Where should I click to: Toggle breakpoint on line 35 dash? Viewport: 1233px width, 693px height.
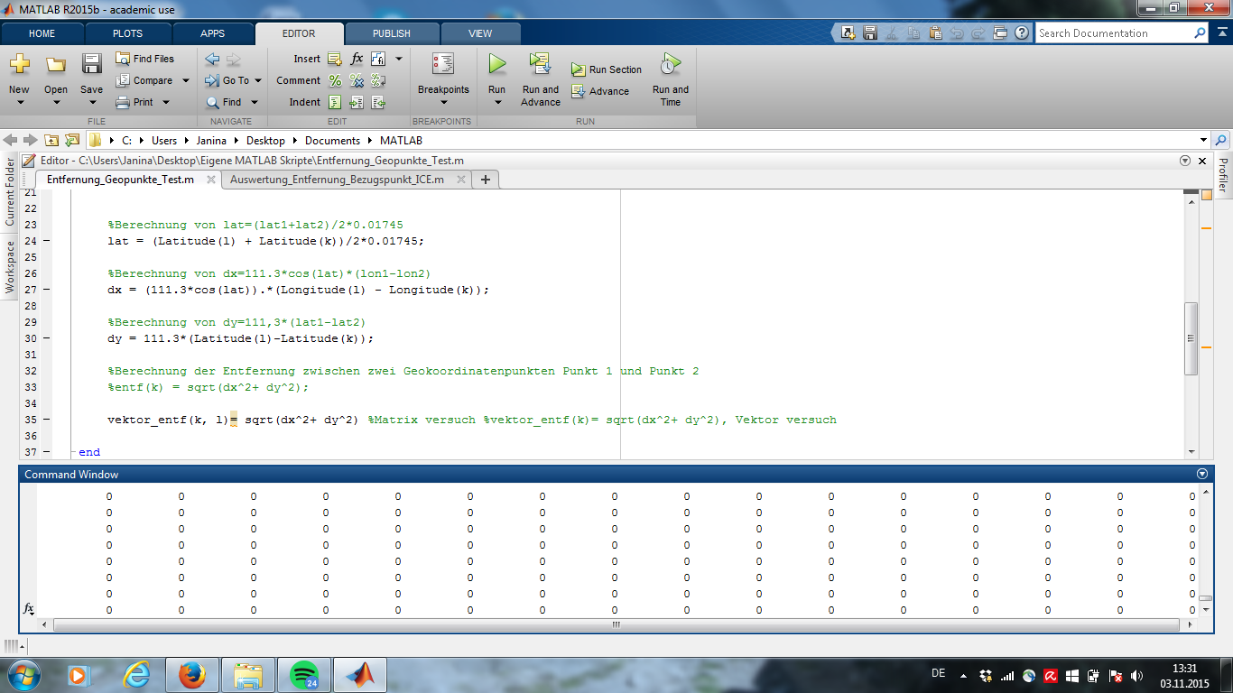pos(46,420)
